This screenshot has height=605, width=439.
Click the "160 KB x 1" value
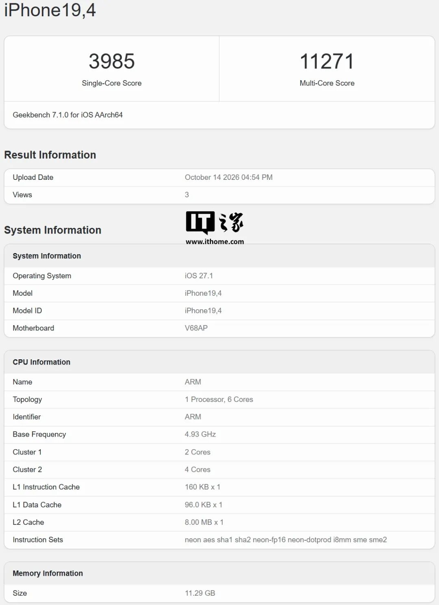tap(202, 487)
